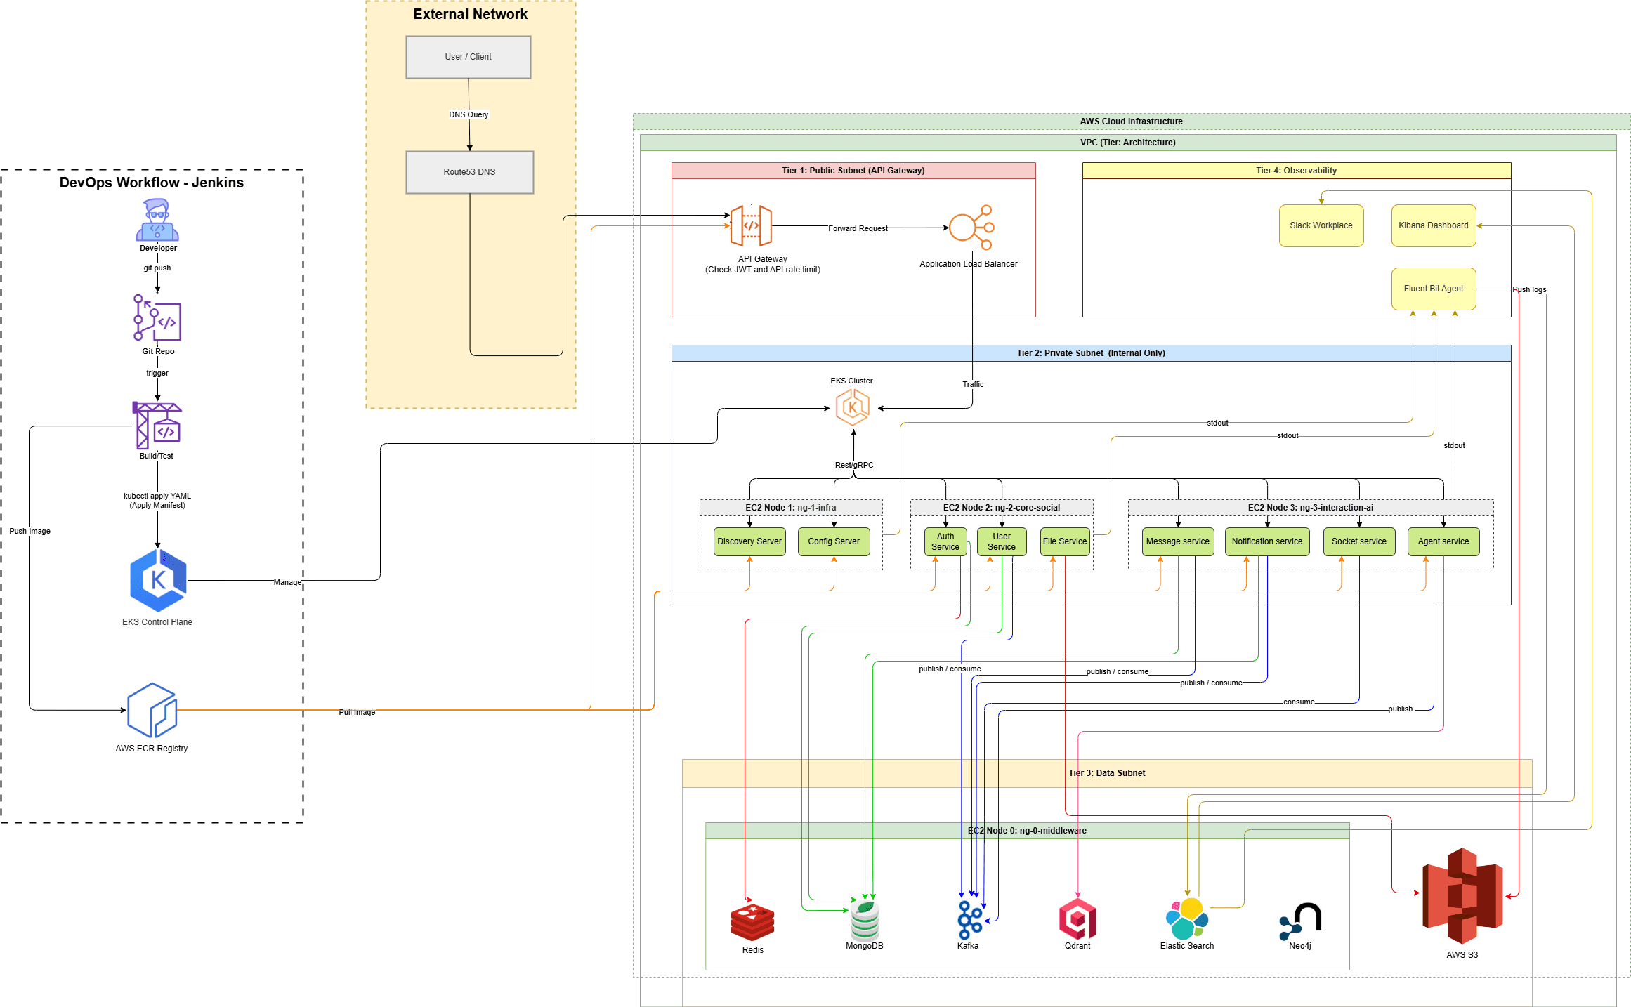Image resolution: width=1631 pixels, height=1007 pixels.
Task: Click the MongoDB database icon
Action: (865, 920)
